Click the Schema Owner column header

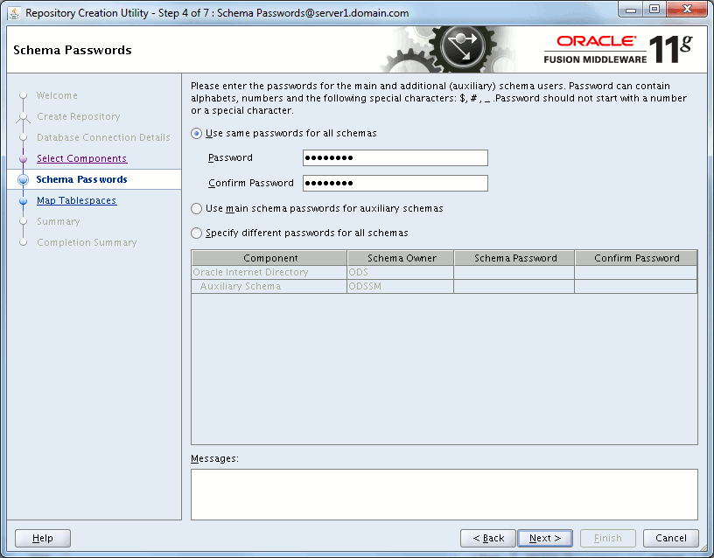(x=401, y=258)
